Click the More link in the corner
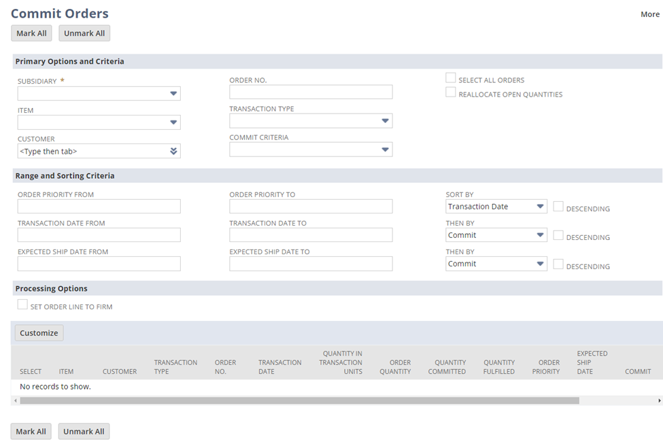Screen dimensions: 663x448 click(649, 14)
